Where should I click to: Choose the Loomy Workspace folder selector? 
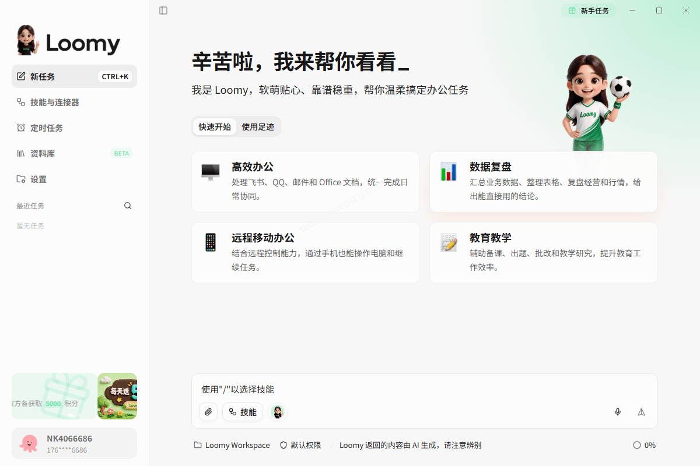coord(232,445)
